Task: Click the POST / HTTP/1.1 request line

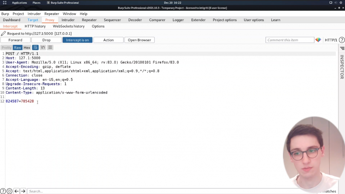Action: tap(22, 53)
